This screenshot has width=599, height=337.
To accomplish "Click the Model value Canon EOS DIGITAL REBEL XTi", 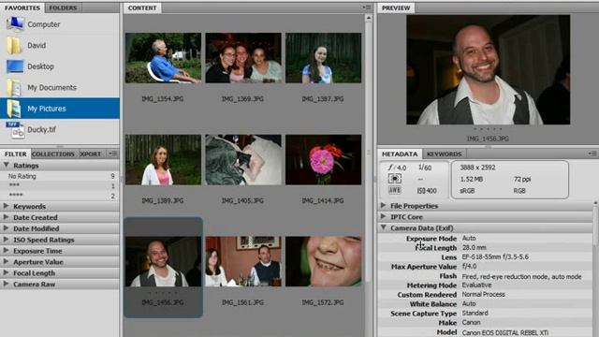I will 505,333.
